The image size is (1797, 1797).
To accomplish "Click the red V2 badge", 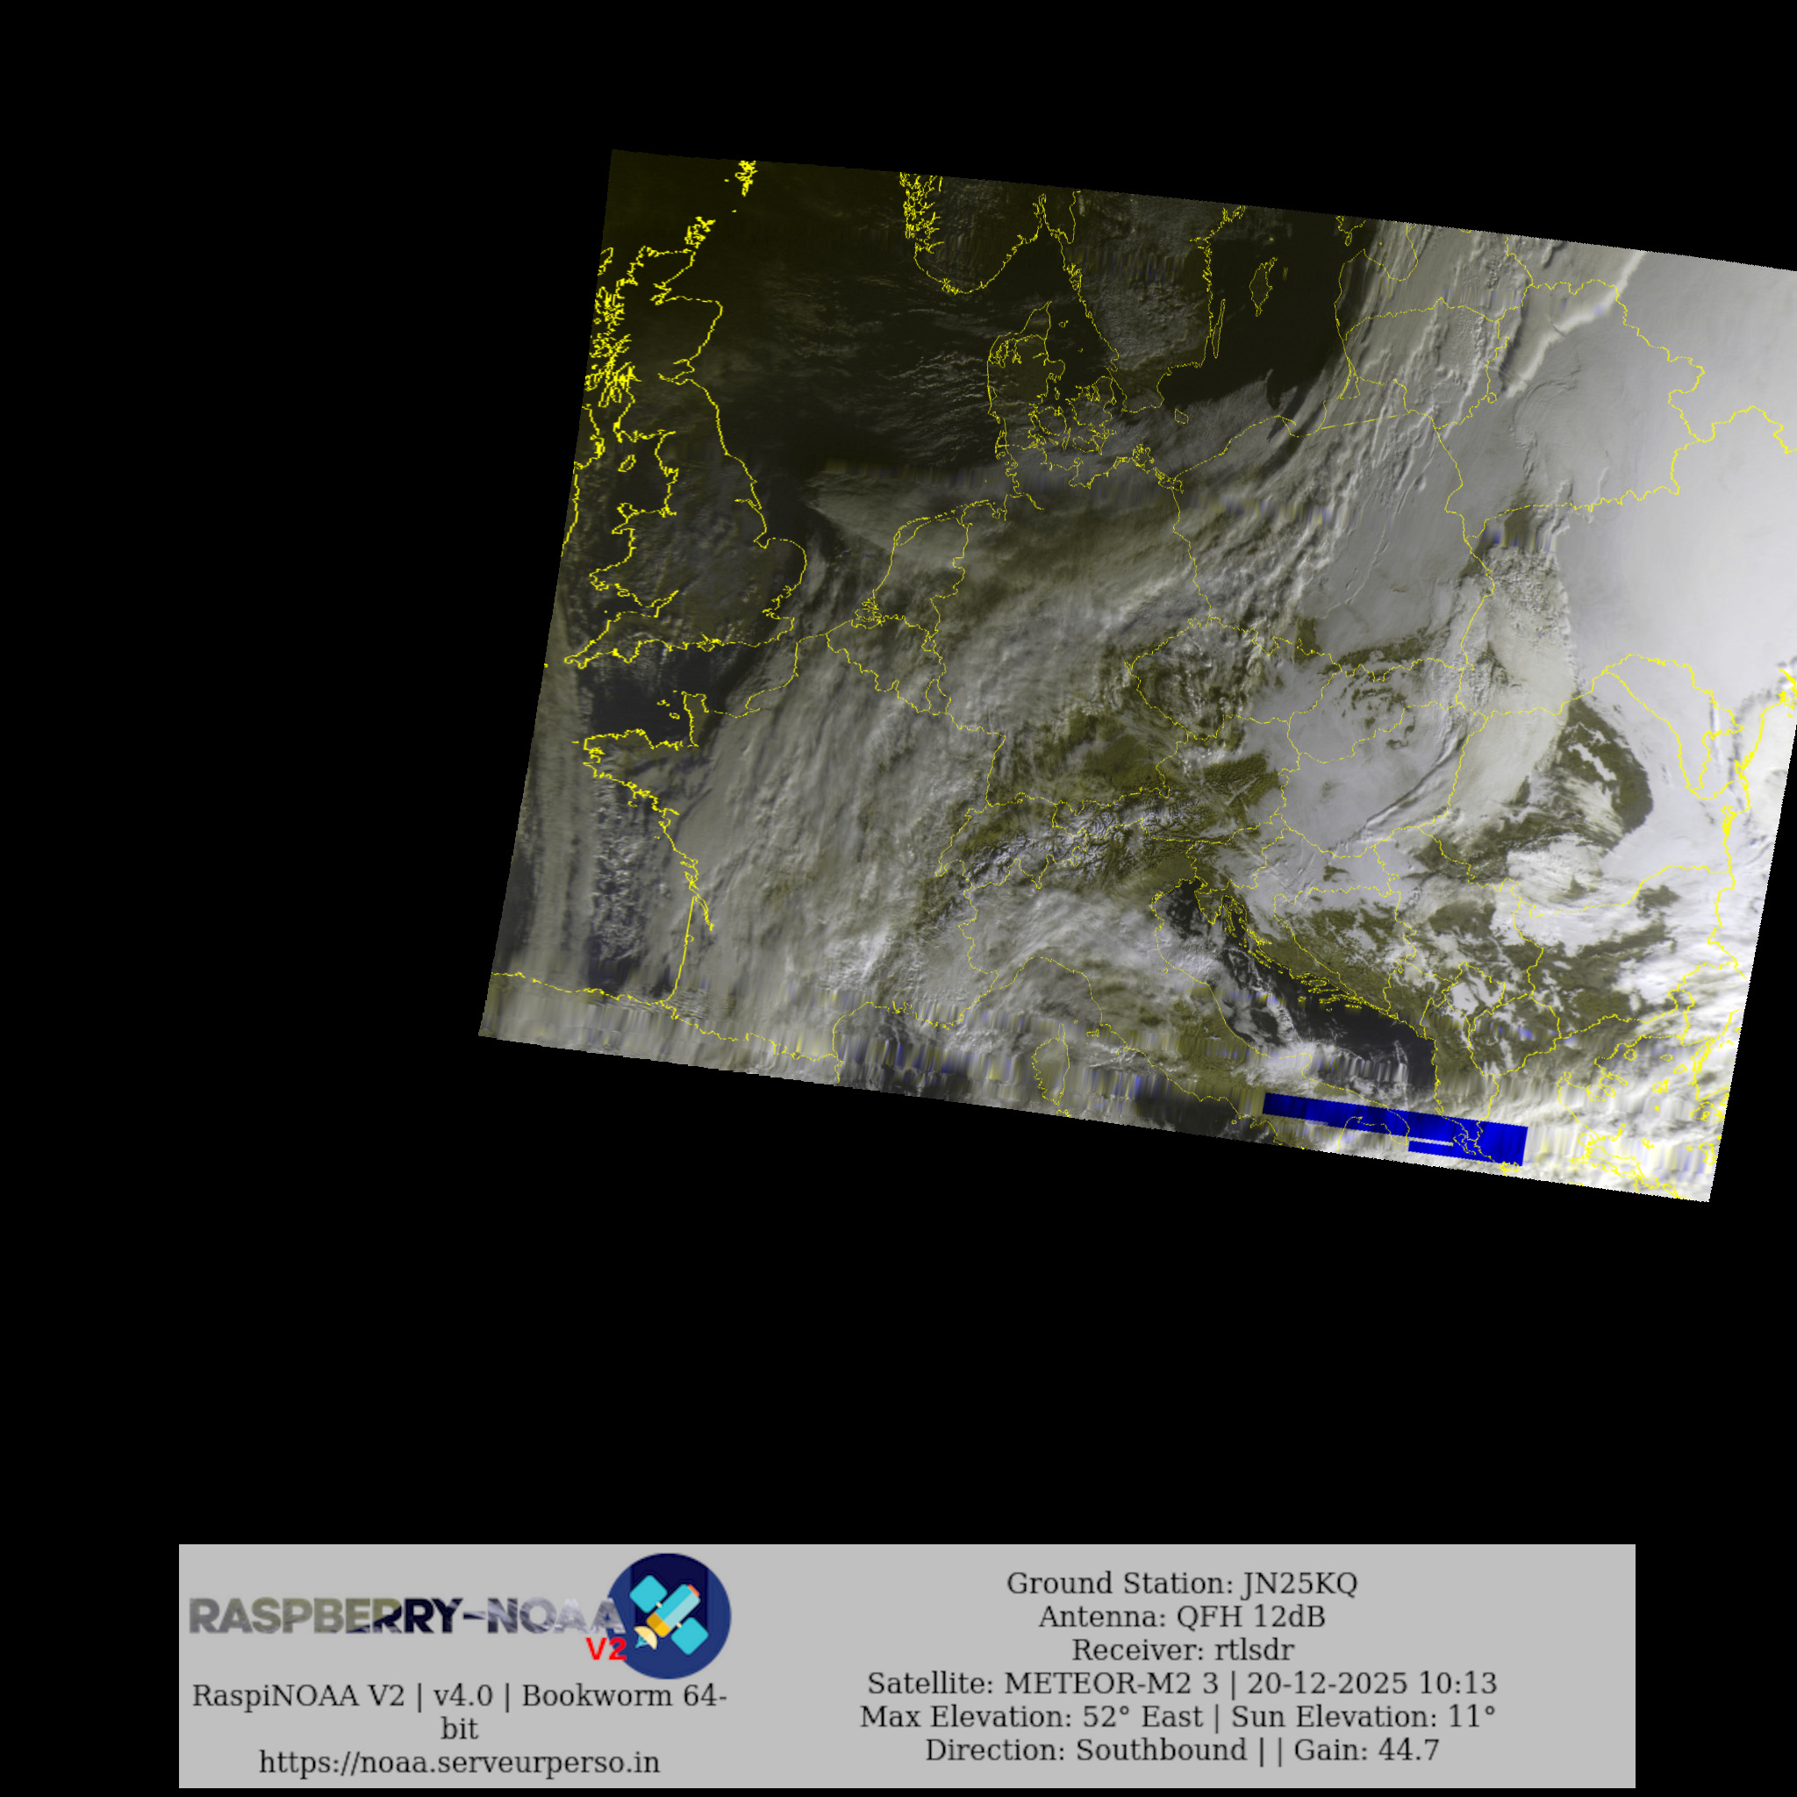I will click(x=605, y=1649).
